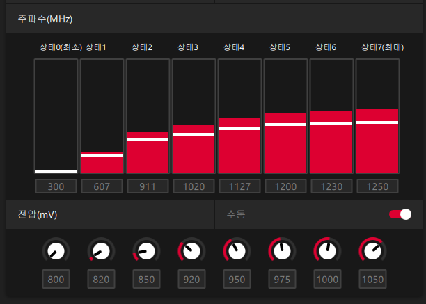Click the voltage knob above 1050
Image resolution: width=426 pixels, height=304 pixels.
[x=372, y=251]
